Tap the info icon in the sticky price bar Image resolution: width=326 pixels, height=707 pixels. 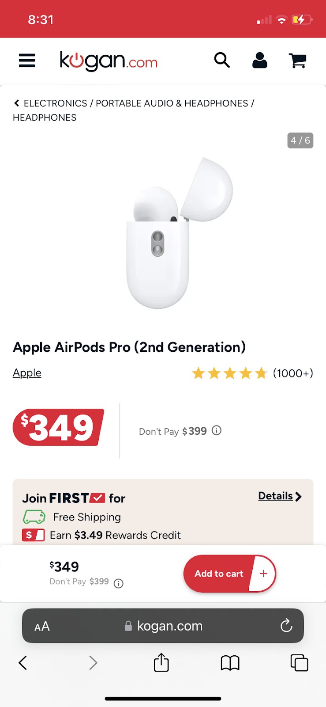tap(118, 583)
